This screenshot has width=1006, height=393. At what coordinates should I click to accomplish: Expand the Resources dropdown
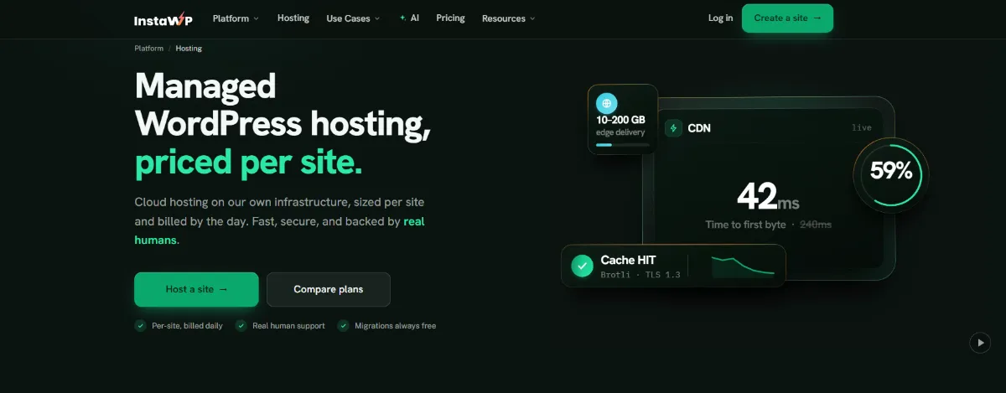tap(508, 18)
